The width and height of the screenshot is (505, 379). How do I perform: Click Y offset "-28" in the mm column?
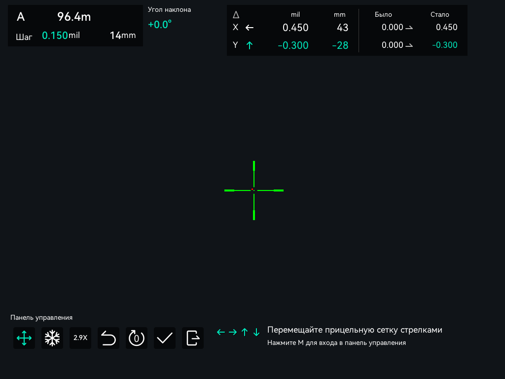click(340, 45)
